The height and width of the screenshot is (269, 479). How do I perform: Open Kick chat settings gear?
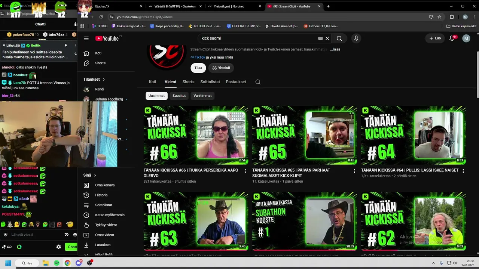click(58, 247)
